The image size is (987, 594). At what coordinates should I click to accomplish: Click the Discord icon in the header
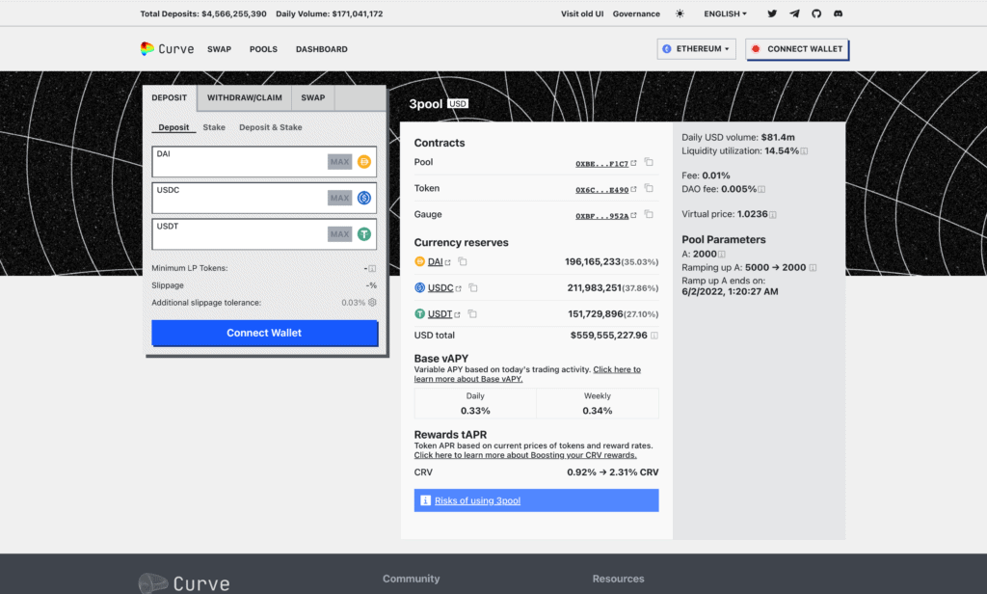pyautogui.click(x=839, y=14)
